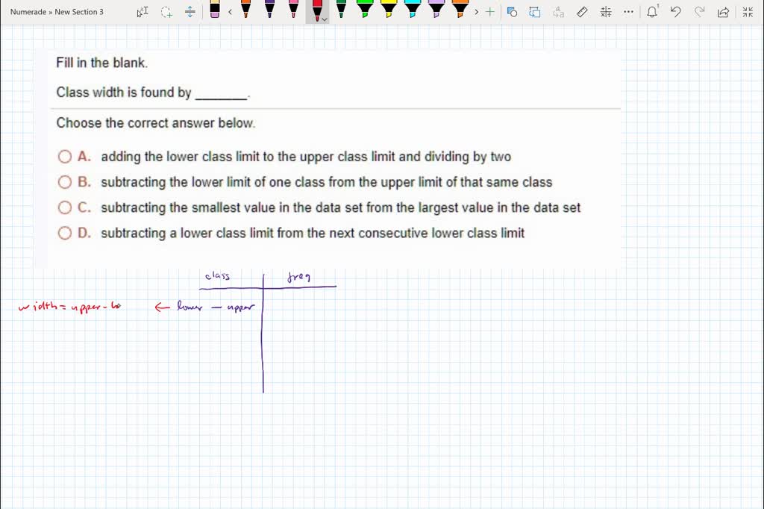764x509 pixels.
Task: Select the eraser tool
Action: 216,12
